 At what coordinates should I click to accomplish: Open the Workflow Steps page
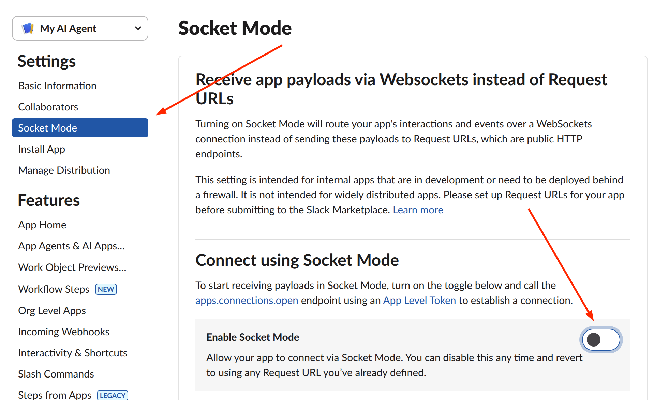(53, 289)
